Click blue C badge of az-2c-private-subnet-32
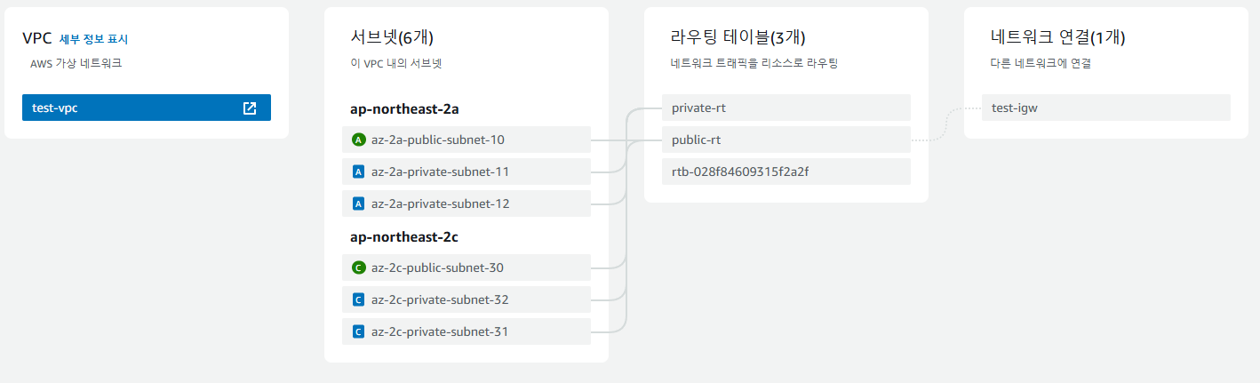Viewport: 1260px width, 383px height. (x=358, y=299)
